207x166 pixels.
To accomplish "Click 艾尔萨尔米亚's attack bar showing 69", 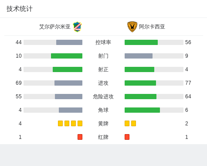I will click(x=68, y=83).
